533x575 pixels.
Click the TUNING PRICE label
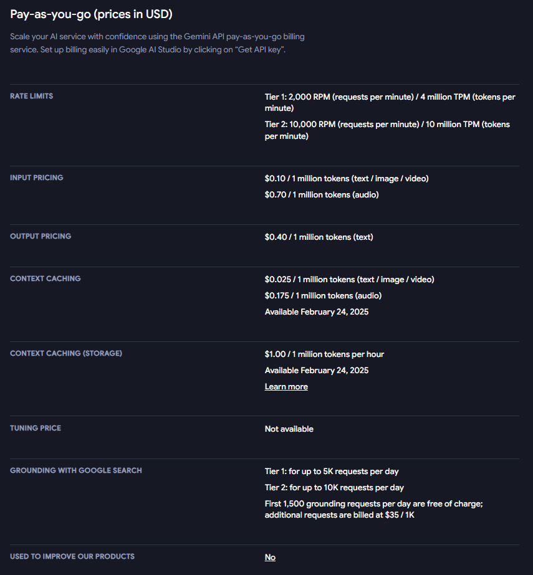tap(36, 428)
